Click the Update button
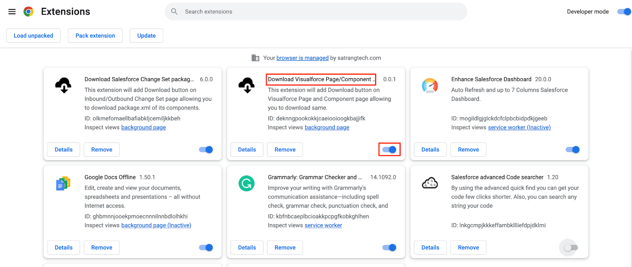 (x=147, y=36)
